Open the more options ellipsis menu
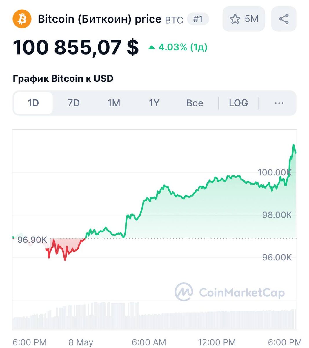 [279, 103]
